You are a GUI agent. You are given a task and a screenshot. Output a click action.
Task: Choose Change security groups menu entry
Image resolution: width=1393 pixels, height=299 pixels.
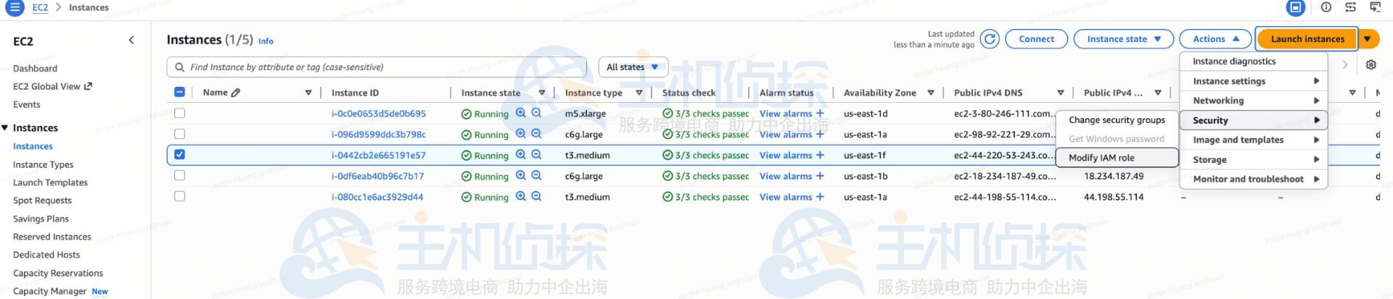tap(1117, 120)
